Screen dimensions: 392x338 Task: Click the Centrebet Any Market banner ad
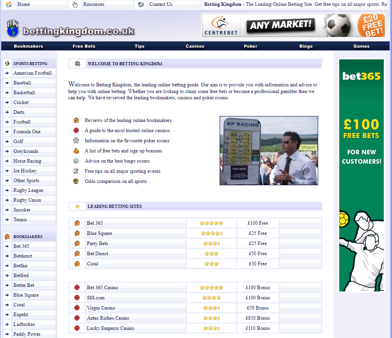pyautogui.click(x=294, y=25)
